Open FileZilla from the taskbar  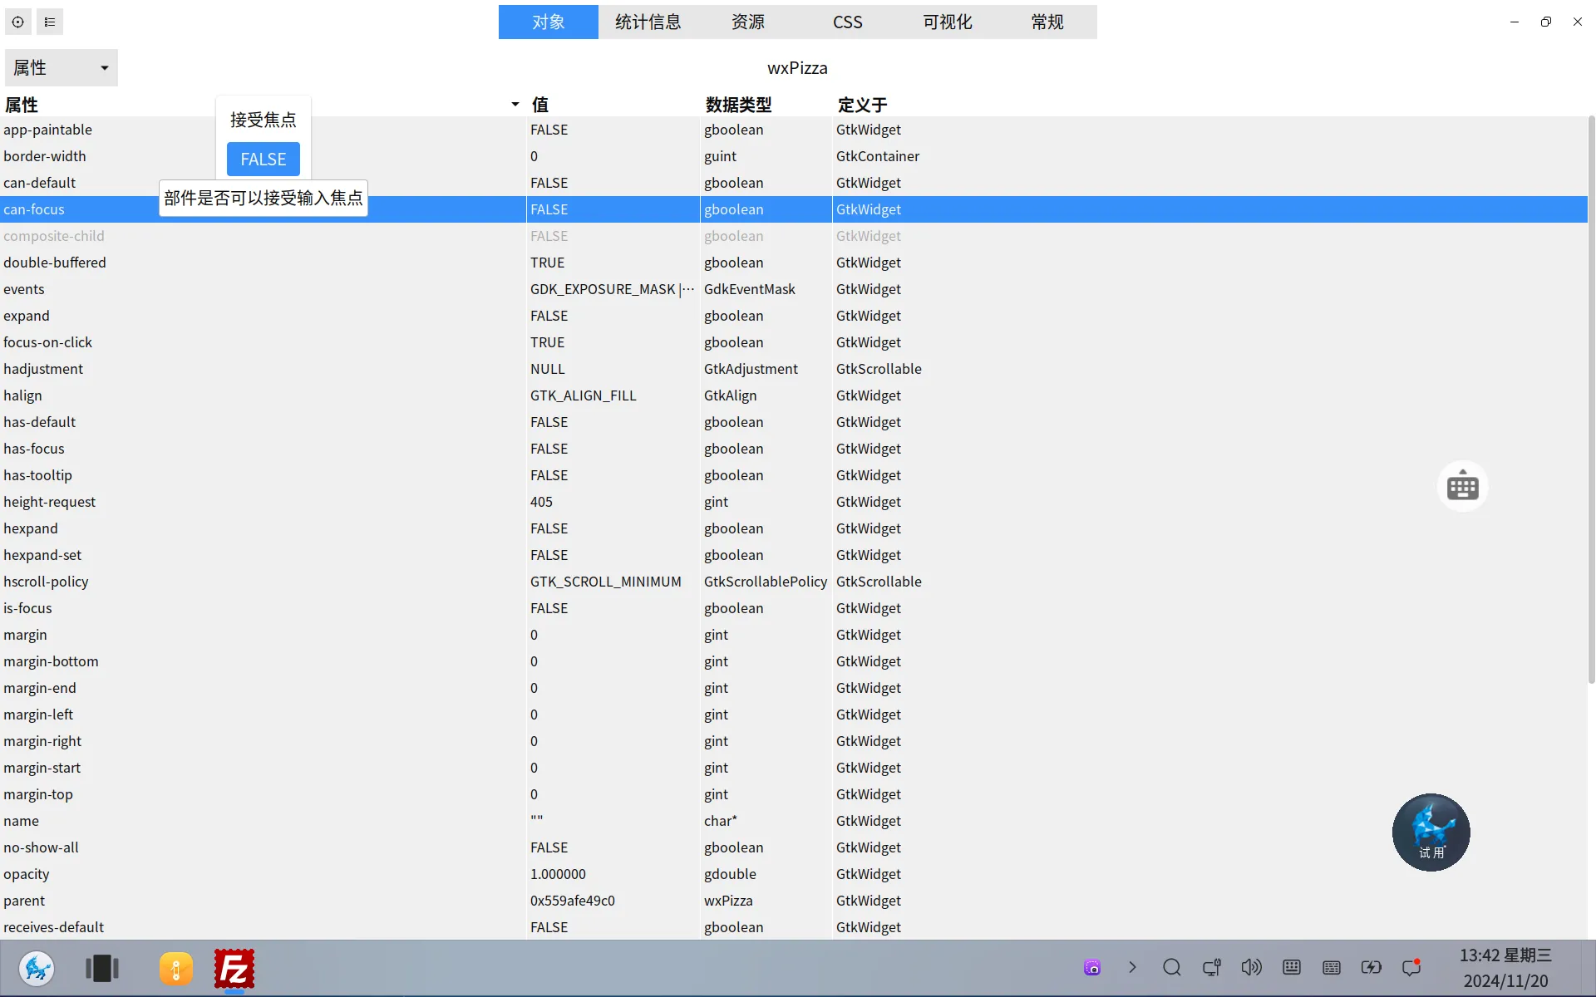click(234, 969)
